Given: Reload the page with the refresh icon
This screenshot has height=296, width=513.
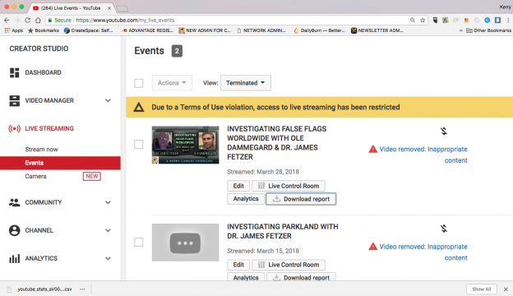Looking at the screenshot, I should pos(27,20).
